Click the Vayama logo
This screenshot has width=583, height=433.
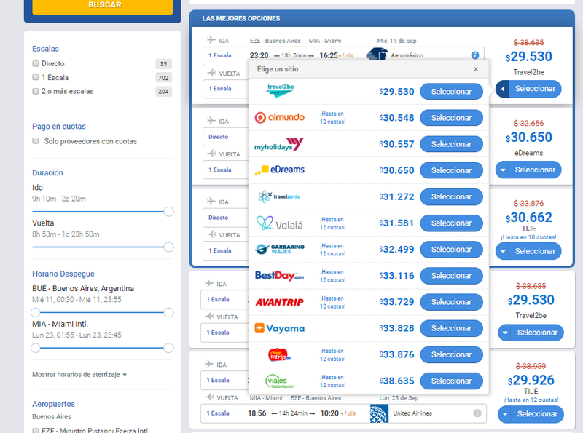click(279, 328)
